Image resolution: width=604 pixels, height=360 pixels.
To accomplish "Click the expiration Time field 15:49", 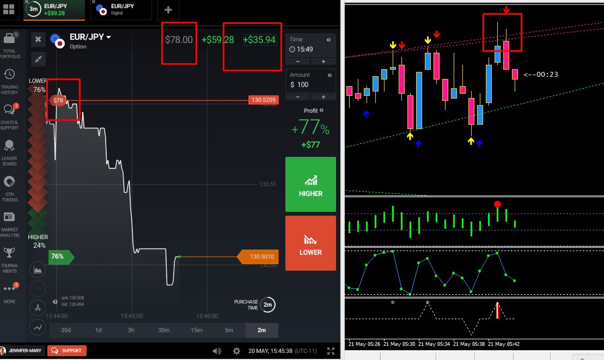I will (x=310, y=45).
